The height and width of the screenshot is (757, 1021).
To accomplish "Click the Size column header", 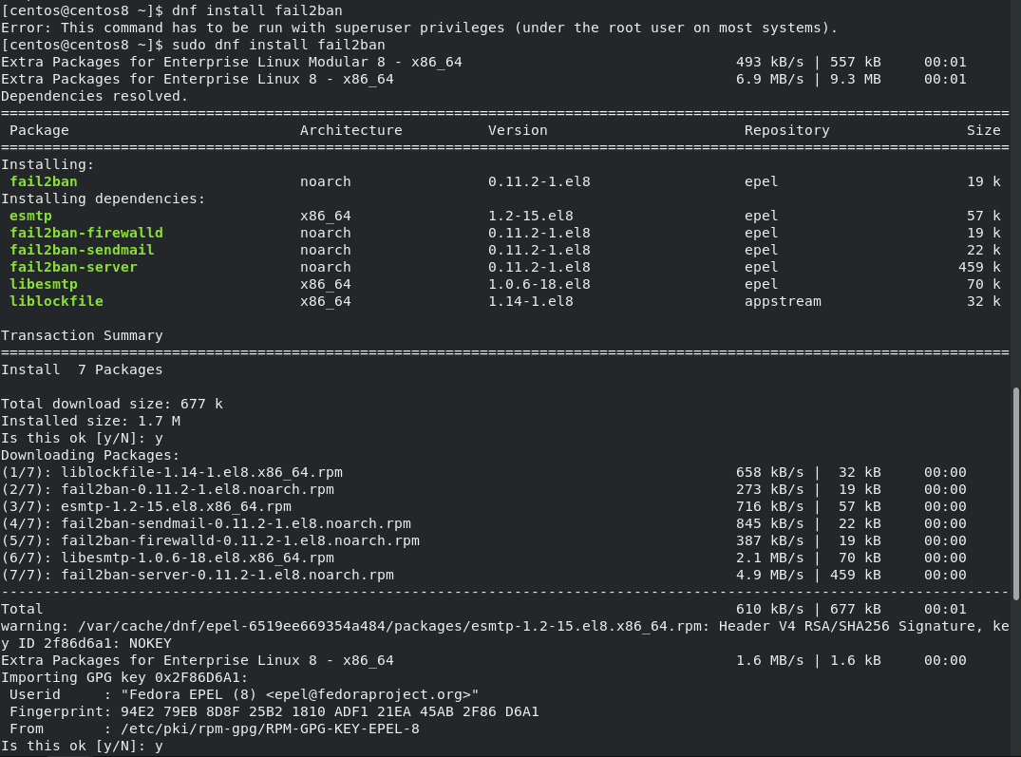I will [983, 130].
